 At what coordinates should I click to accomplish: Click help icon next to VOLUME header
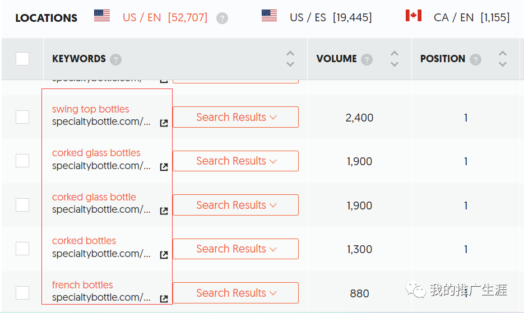point(367,60)
